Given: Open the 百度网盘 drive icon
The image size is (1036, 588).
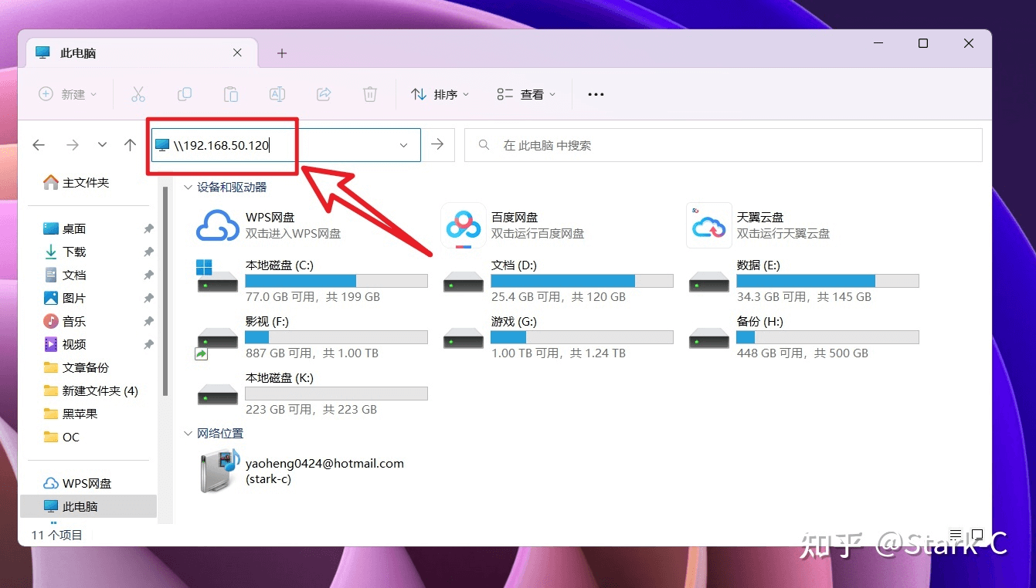Looking at the screenshot, I should coord(464,225).
